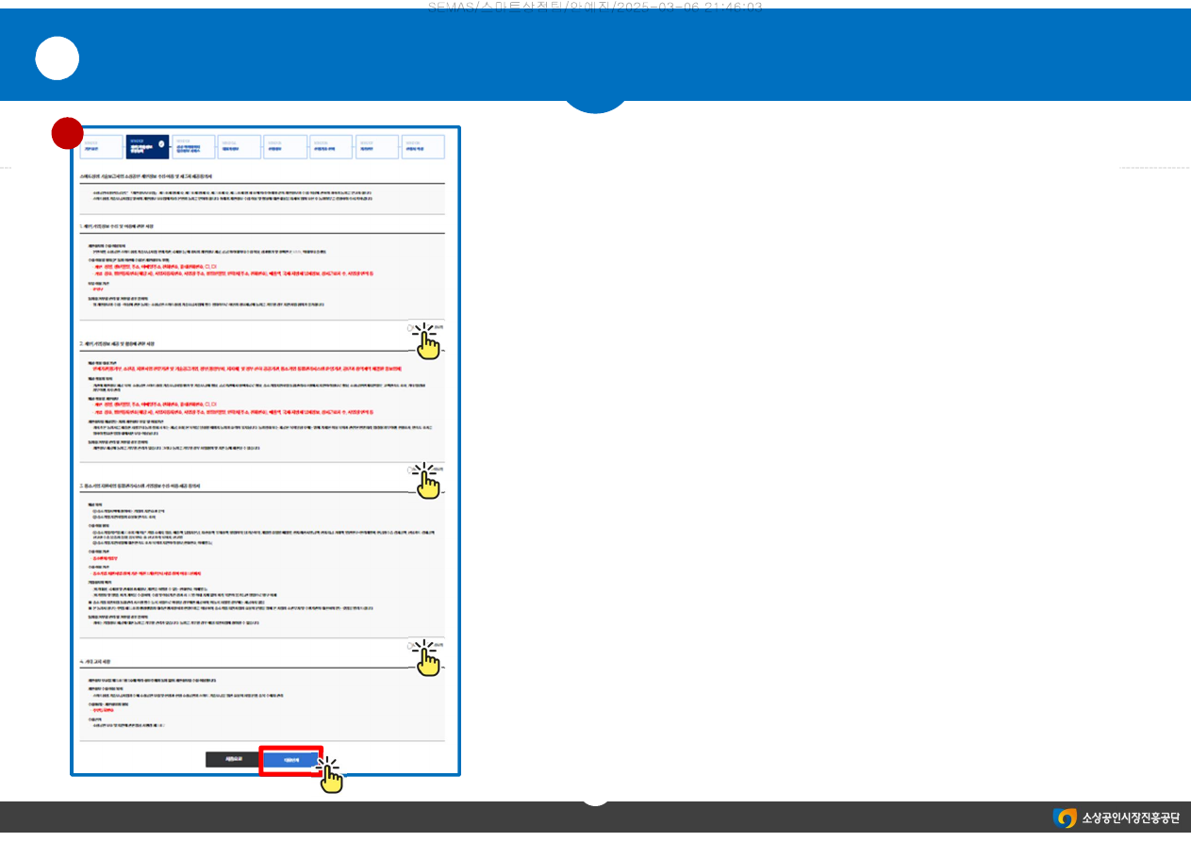Viewport: 1191px width, 842px height.
Task: Tick the consent checkbox below section 2 terms
Action: 412,469
